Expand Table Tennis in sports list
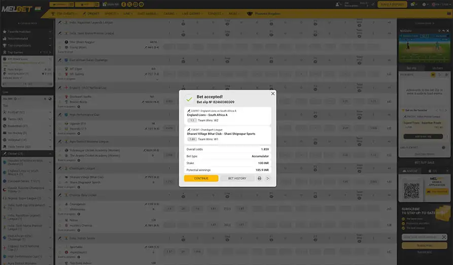Viewport: 453px width, 265px height. 27,146
